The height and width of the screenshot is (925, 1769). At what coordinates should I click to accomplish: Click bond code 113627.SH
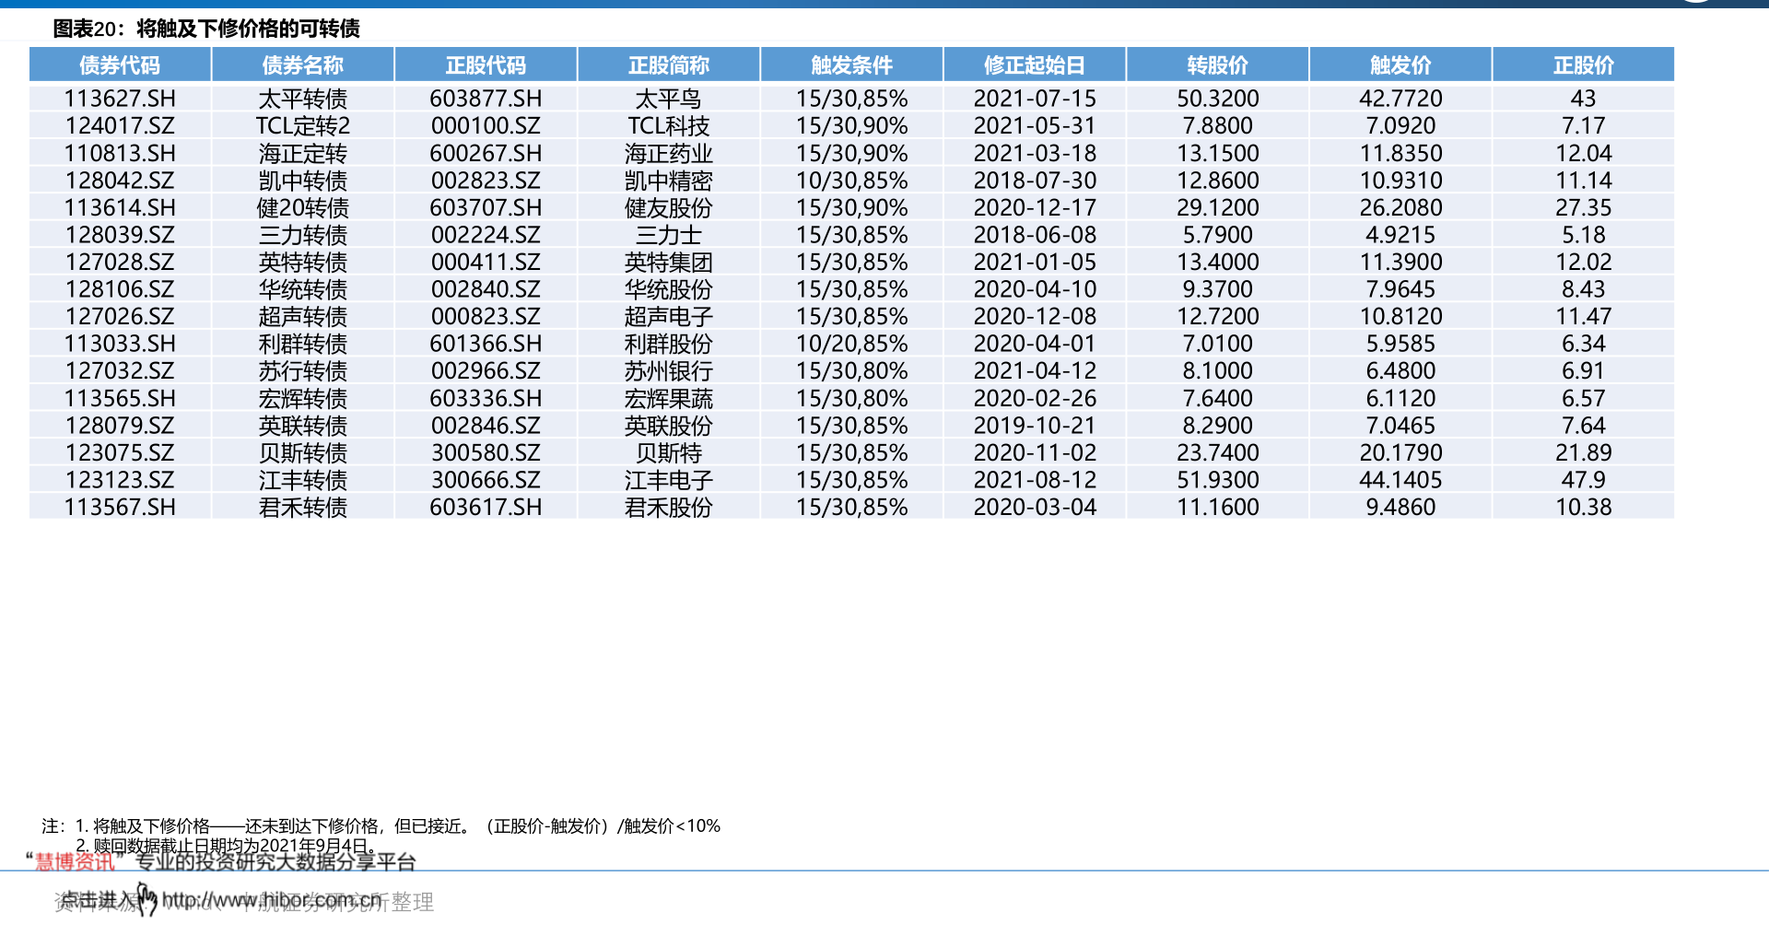pyautogui.click(x=120, y=99)
